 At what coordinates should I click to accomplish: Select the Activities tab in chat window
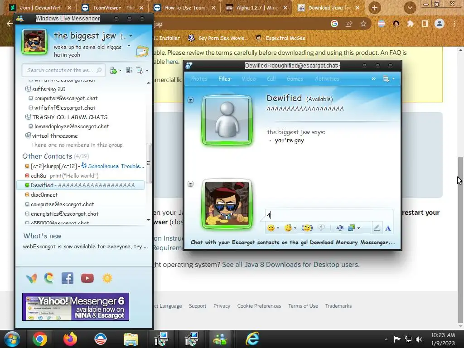point(327,79)
